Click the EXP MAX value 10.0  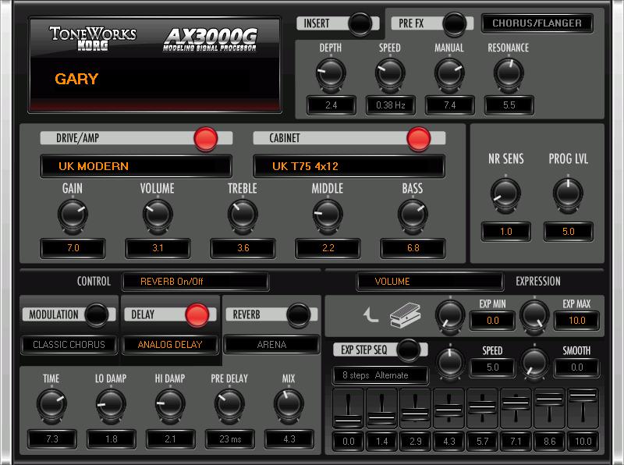576,321
